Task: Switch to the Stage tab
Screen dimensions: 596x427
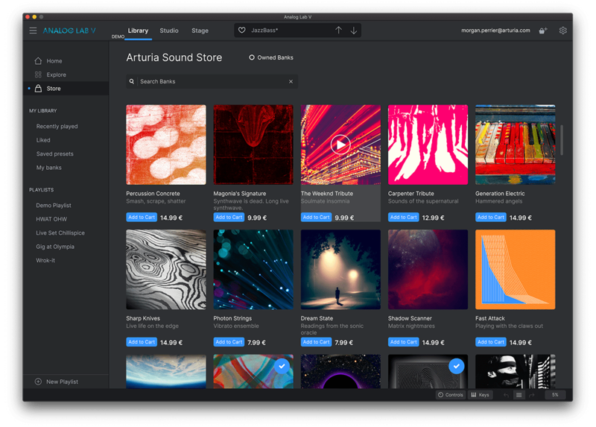Action: pos(200,31)
